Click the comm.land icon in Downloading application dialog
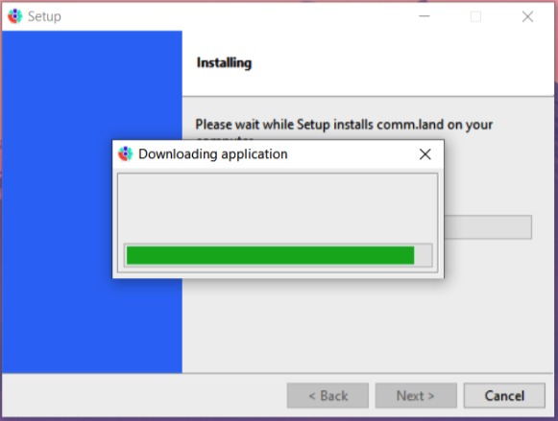Image resolution: width=558 pixels, height=421 pixels. tap(125, 153)
